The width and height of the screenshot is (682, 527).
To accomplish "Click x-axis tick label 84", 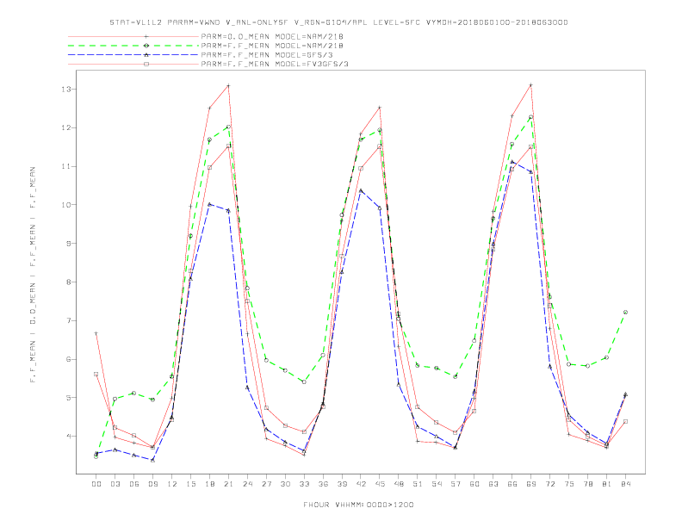I will pyautogui.click(x=626, y=484).
